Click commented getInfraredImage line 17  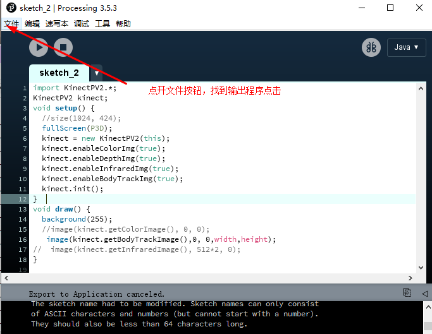(x=137, y=250)
